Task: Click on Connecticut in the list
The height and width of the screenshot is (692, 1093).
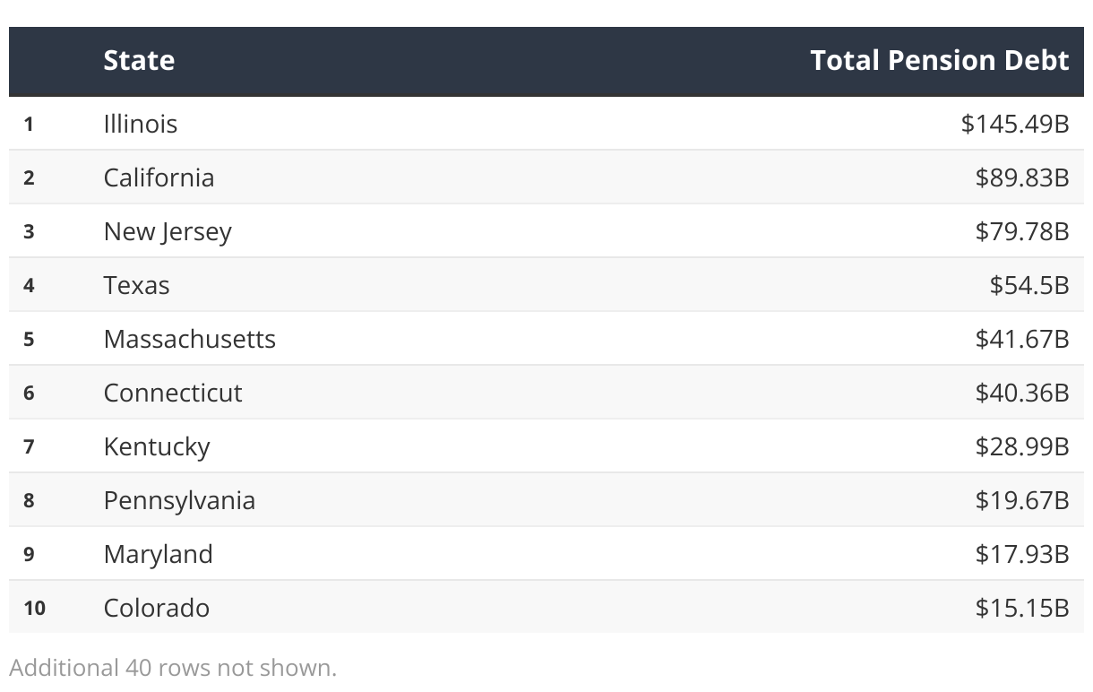Action: [173, 393]
